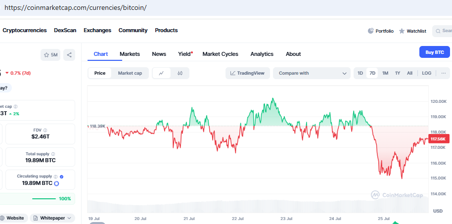Open the Compare with dropdown
The height and width of the screenshot is (224, 452).
(x=312, y=73)
